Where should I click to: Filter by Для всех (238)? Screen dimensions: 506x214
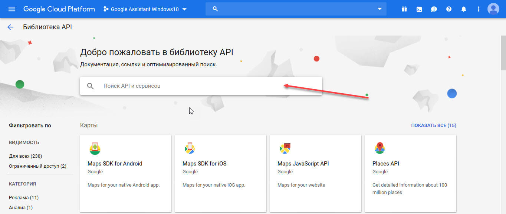point(25,156)
